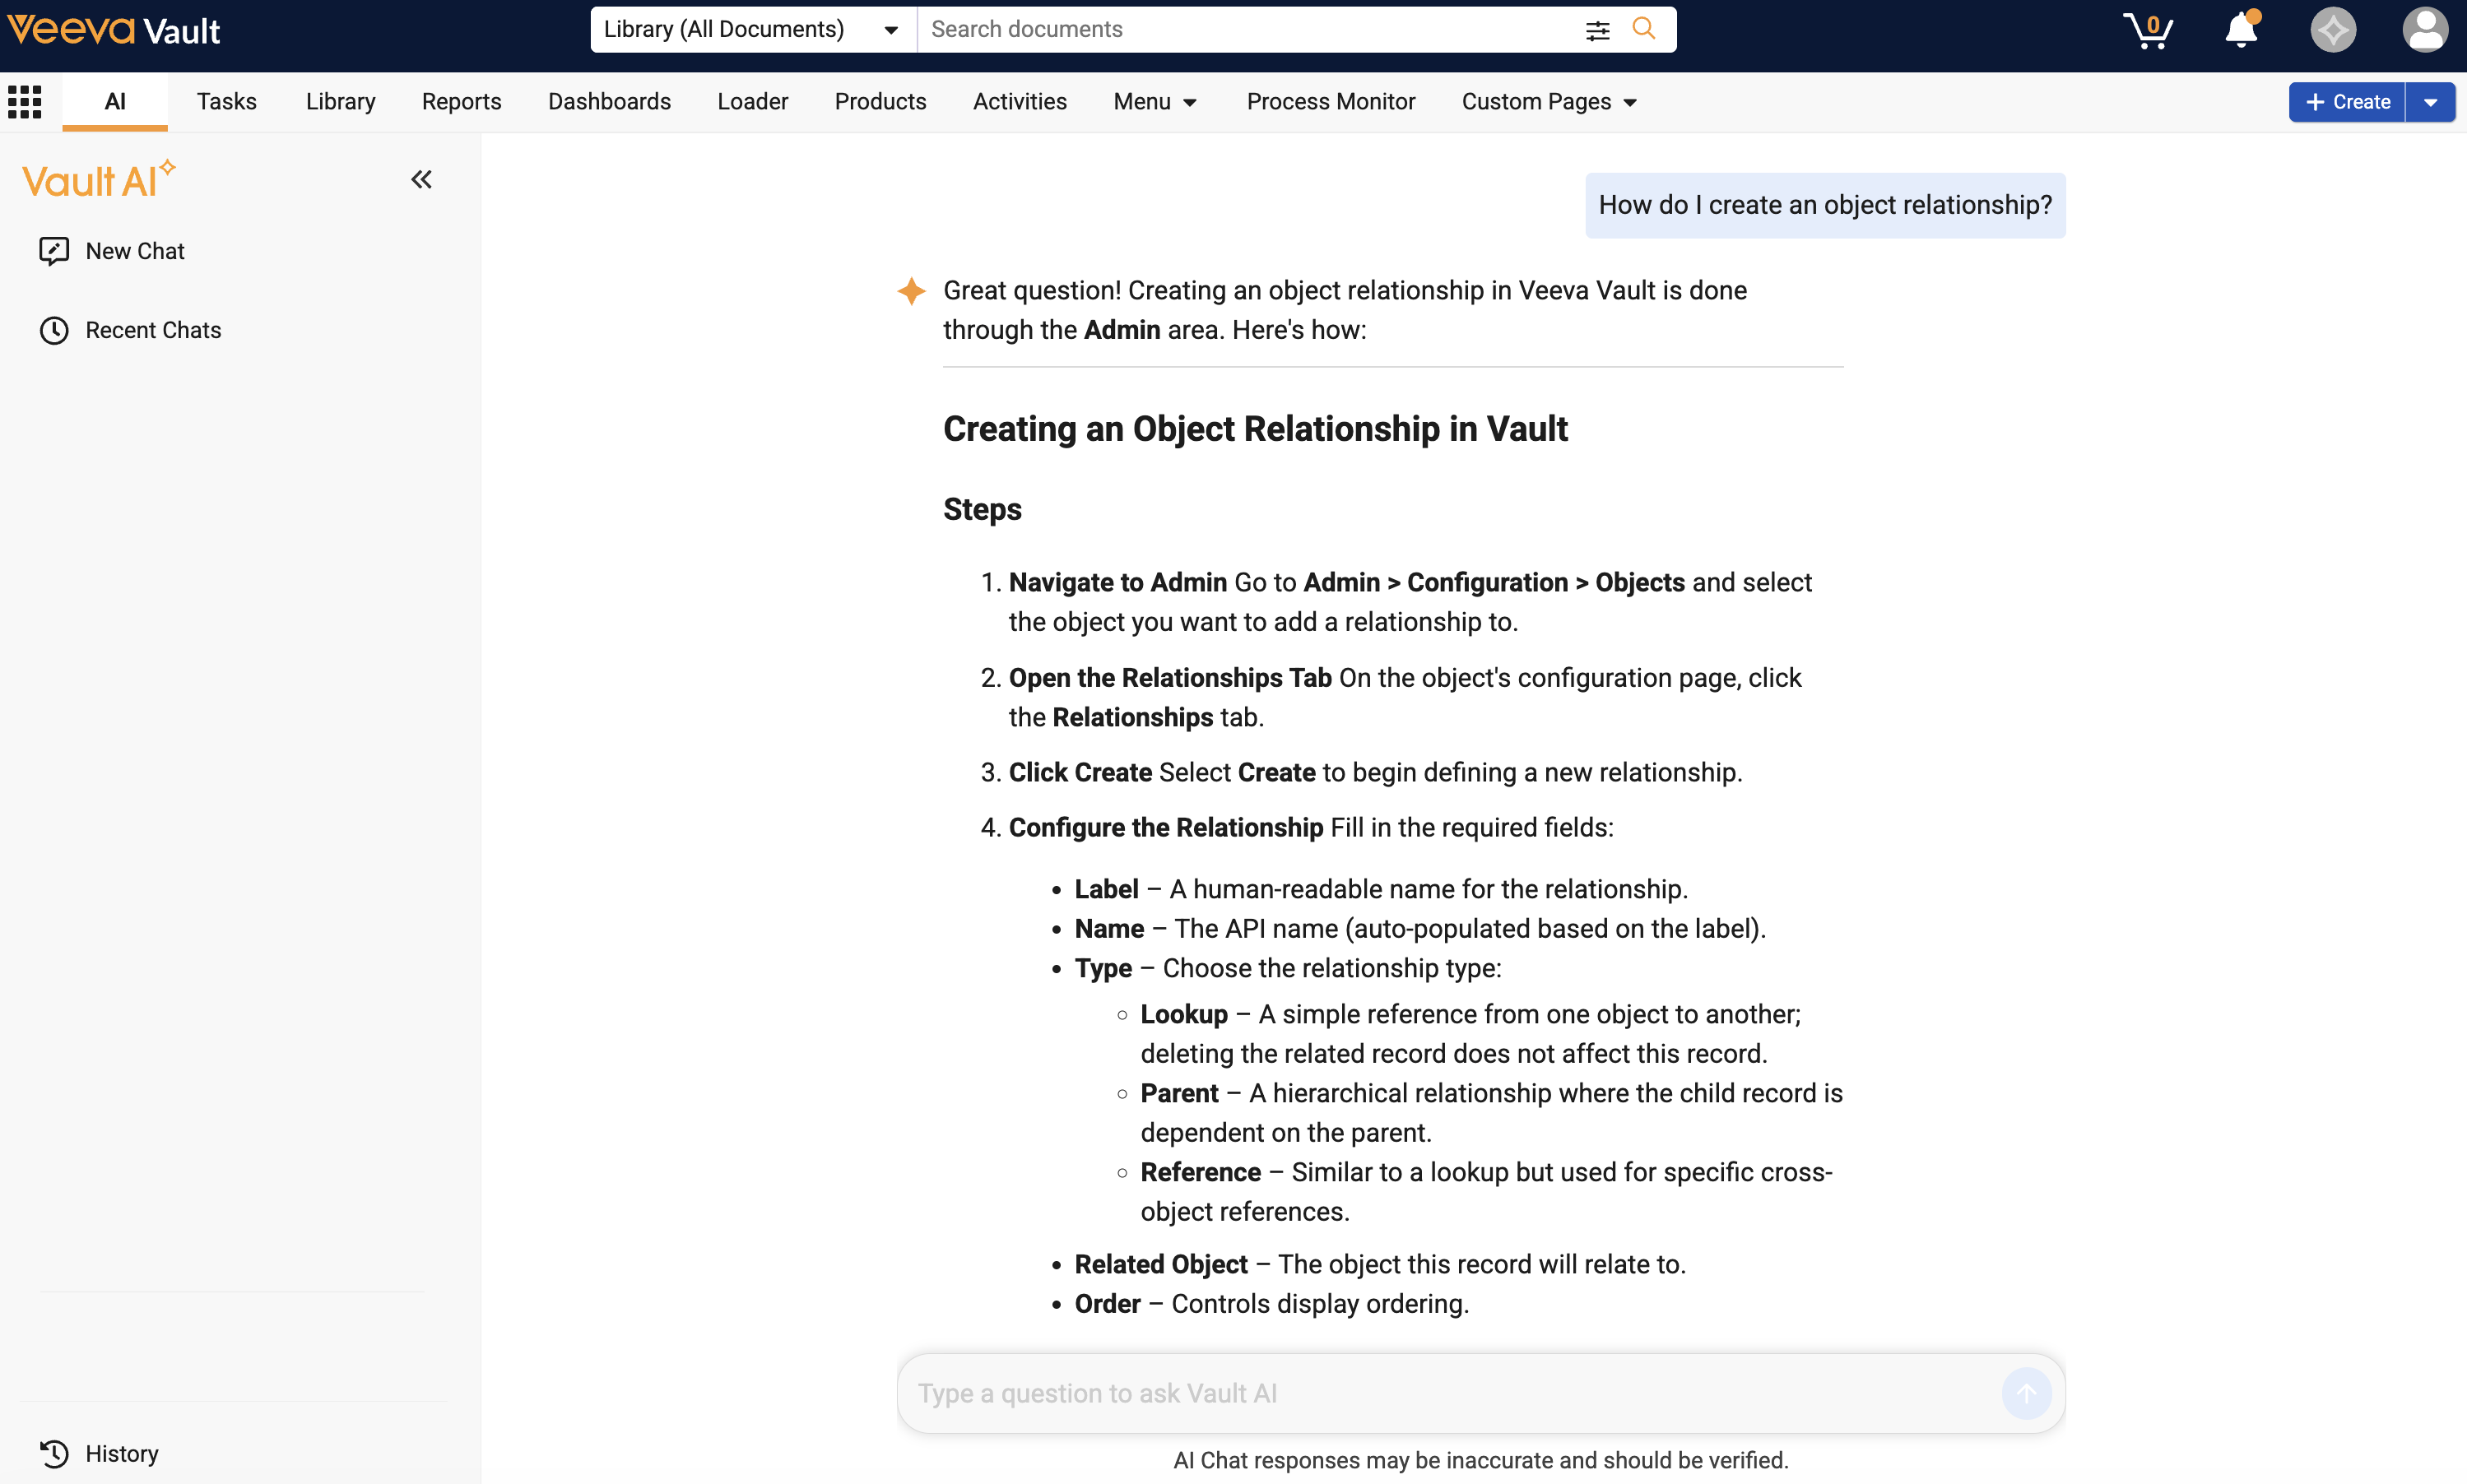Click the 'Order' bullet text
Screen dimensions: 2467x1484
coord(1107,1304)
